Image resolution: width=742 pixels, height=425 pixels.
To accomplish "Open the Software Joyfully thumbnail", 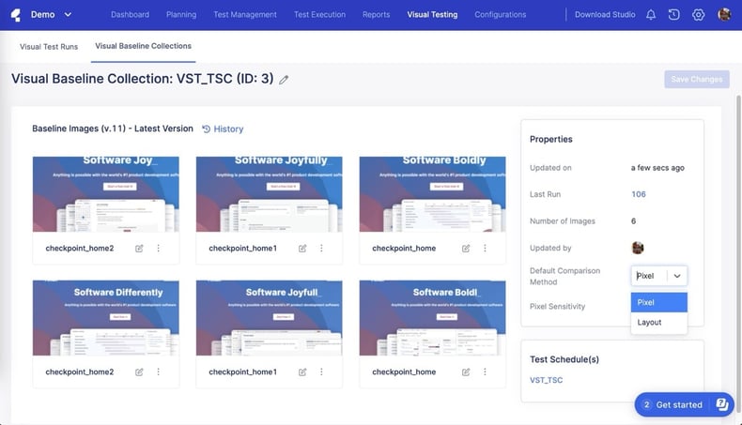I will point(270,194).
